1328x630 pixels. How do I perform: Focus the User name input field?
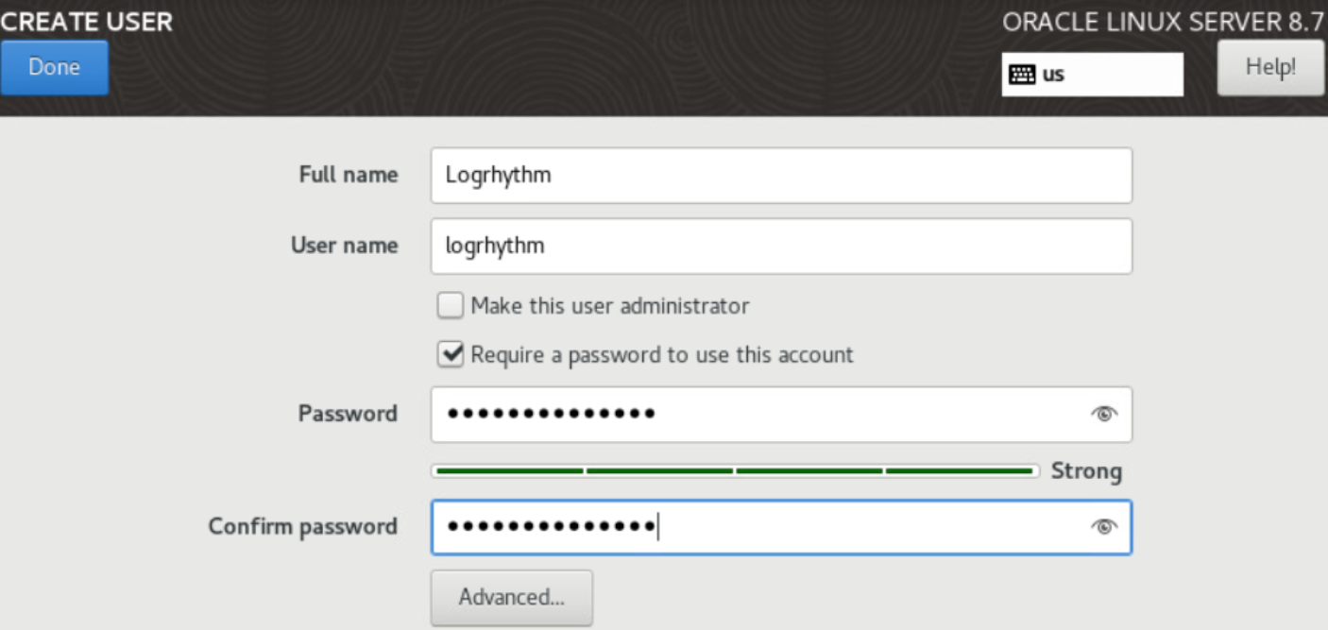pyautogui.click(x=781, y=247)
